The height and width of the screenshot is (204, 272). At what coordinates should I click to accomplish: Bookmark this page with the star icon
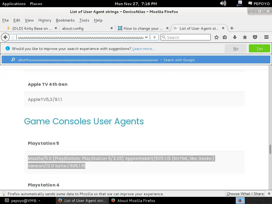pyautogui.click(x=216, y=37)
